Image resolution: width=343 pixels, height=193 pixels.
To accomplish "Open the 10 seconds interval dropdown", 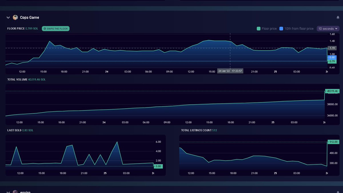I will click(x=328, y=29).
